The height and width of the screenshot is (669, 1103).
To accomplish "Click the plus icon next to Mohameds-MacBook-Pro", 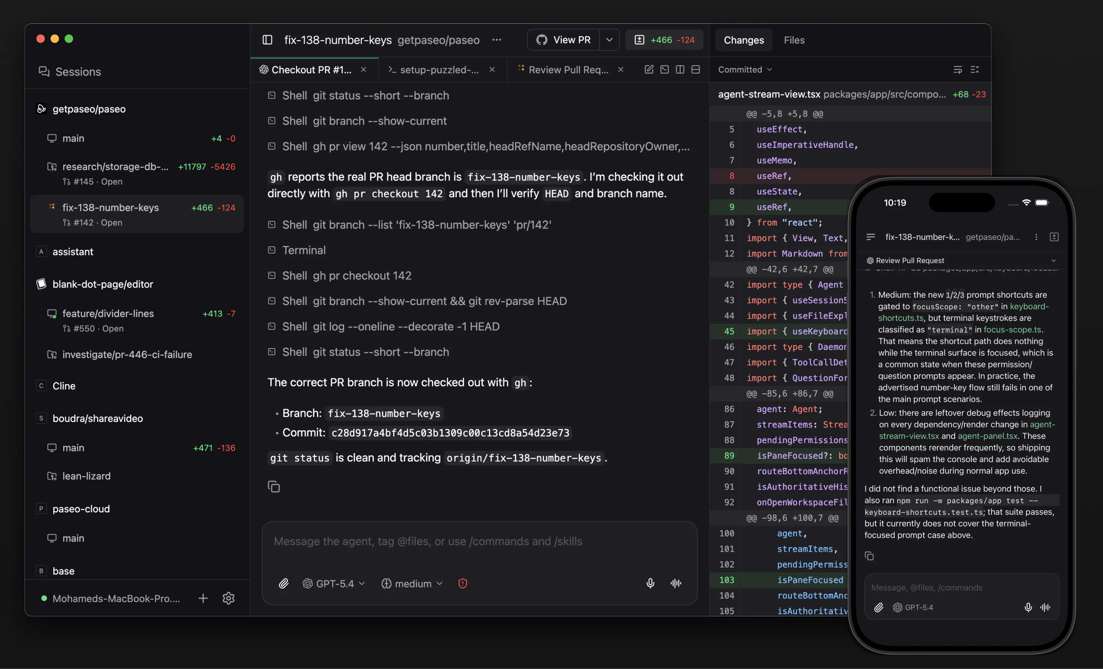I will (x=203, y=598).
